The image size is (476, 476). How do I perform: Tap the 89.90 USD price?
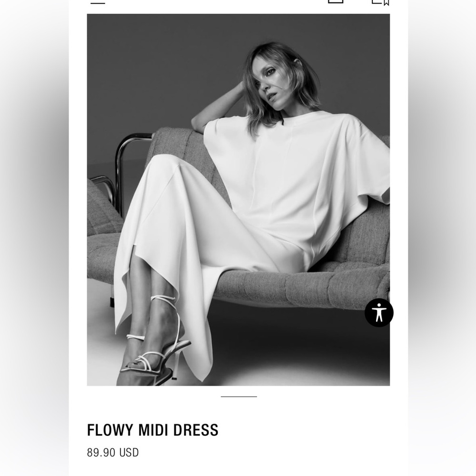pos(113,452)
